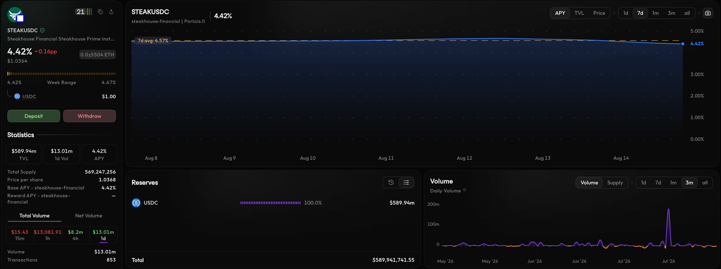Screen dimensions: 721x269
Task: Select the Total Volume tab
Action: (x=35, y=216)
